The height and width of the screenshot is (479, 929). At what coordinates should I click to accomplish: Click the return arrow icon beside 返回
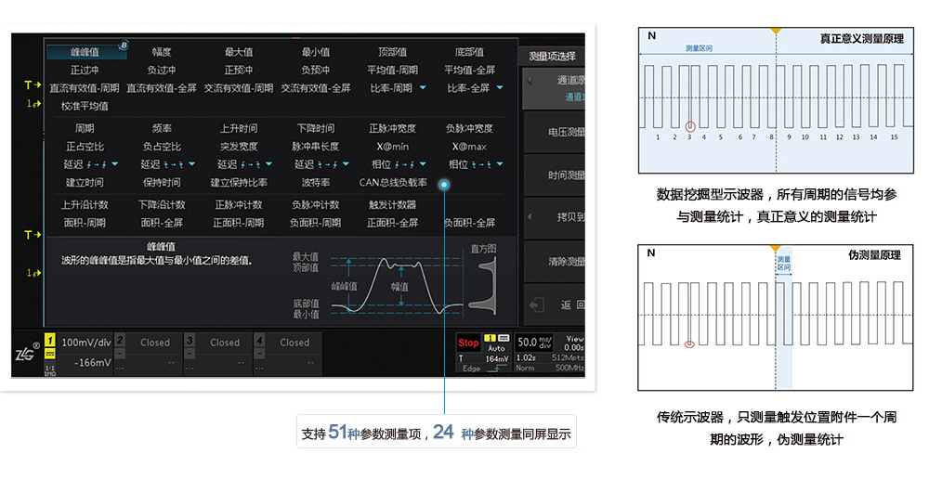[536, 304]
